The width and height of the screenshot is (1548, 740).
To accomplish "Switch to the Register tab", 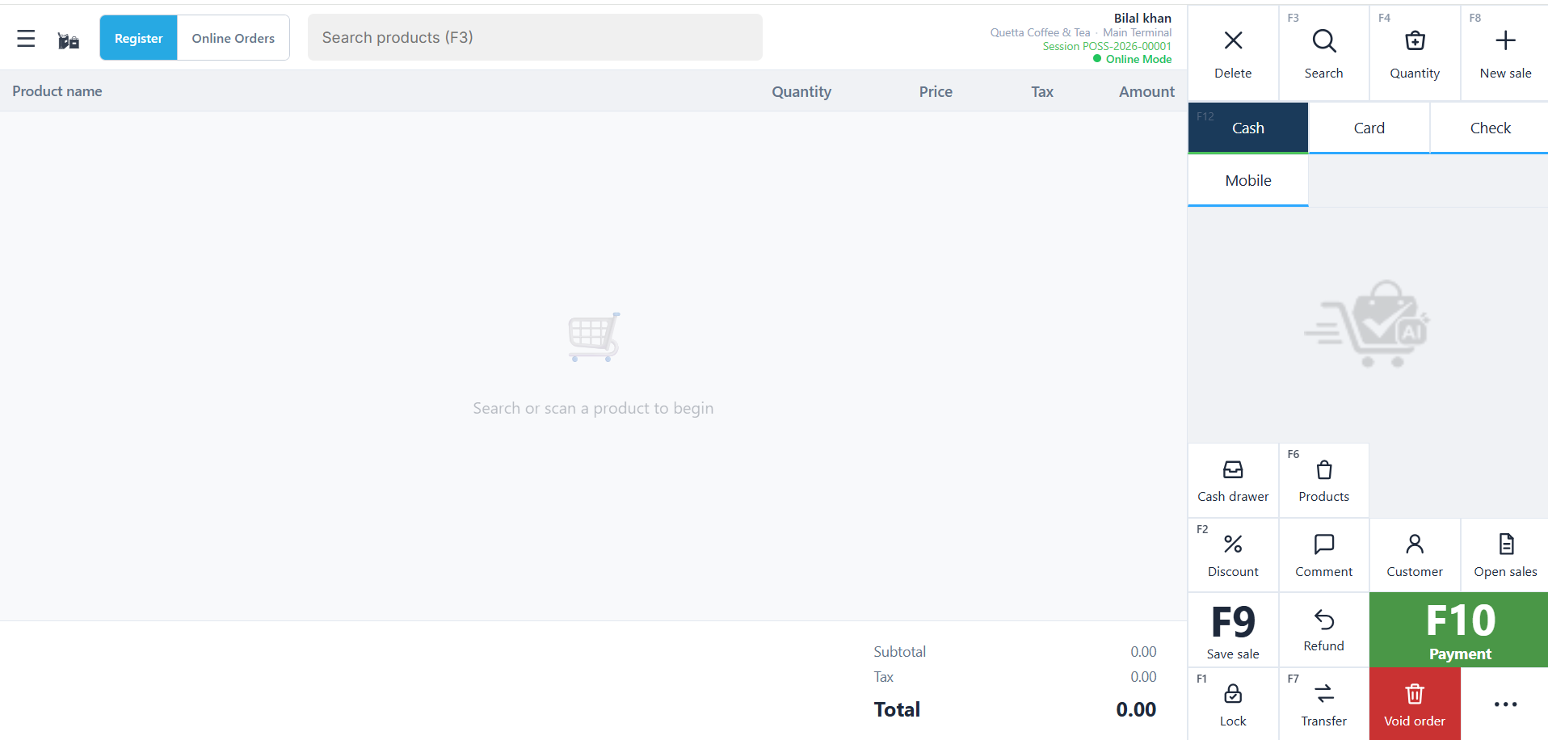I will (138, 38).
